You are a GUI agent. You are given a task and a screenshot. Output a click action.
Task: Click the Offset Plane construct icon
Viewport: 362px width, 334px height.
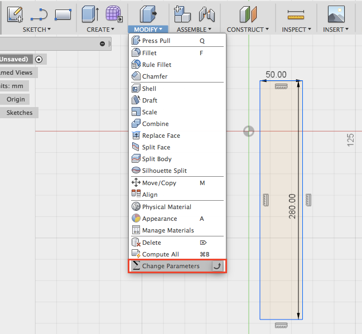pyautogui.click(x=248, y=14)
